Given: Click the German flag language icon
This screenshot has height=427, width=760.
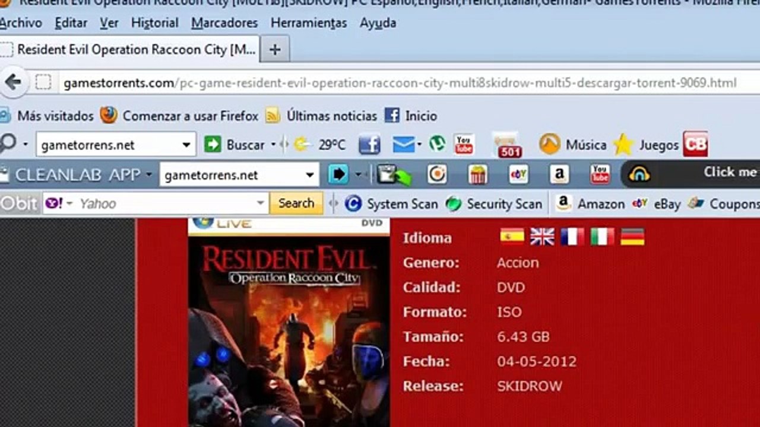Looking at the screenshot, I should pyautogui.click(x=632, y=237).
